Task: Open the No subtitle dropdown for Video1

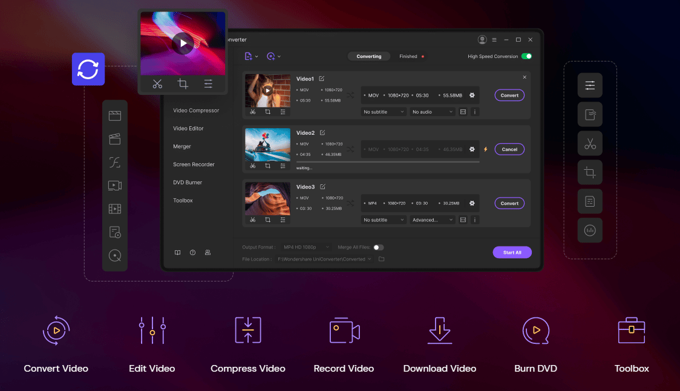Action: pos(384,112)
